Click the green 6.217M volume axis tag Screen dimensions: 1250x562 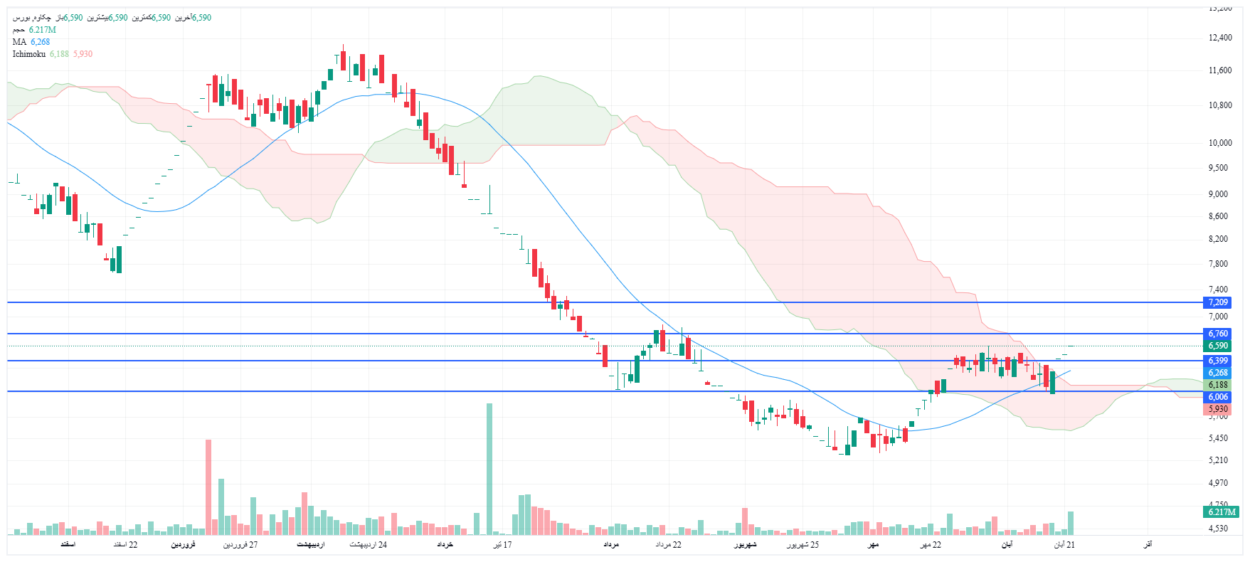[1222, 512]
